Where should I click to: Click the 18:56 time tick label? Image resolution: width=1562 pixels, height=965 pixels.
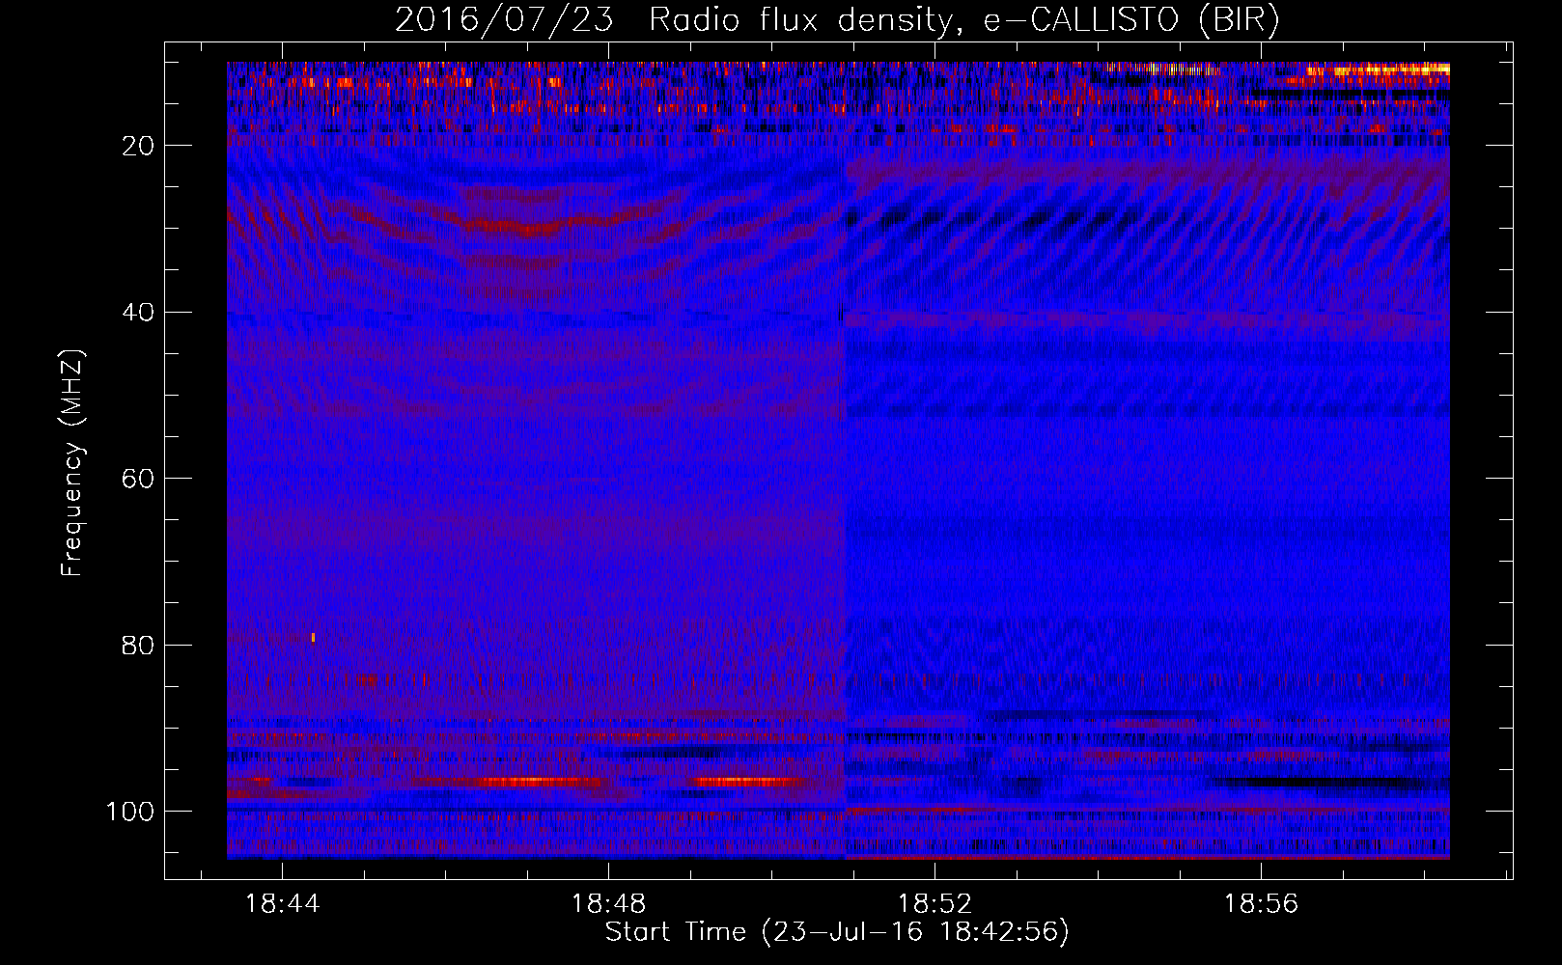tap(1261, 904)
